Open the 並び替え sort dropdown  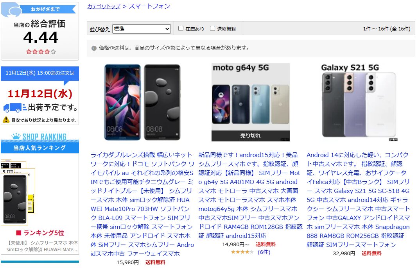tap(142, 29)
